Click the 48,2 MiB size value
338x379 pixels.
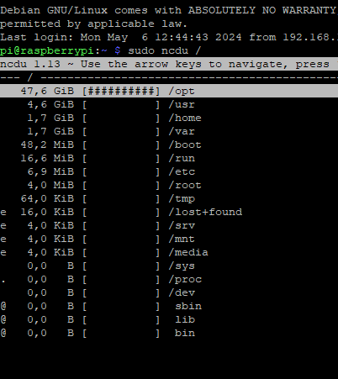tap(47, 145)
